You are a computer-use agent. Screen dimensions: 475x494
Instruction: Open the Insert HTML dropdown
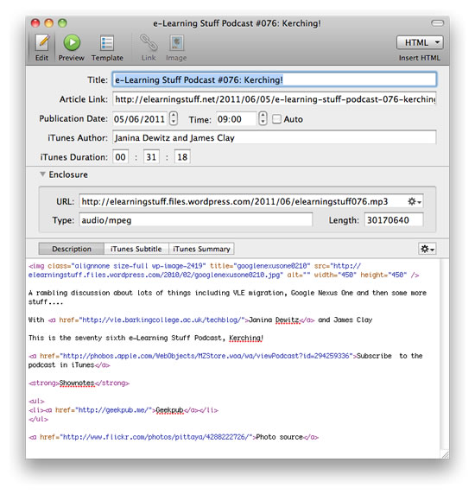[420, 42]
